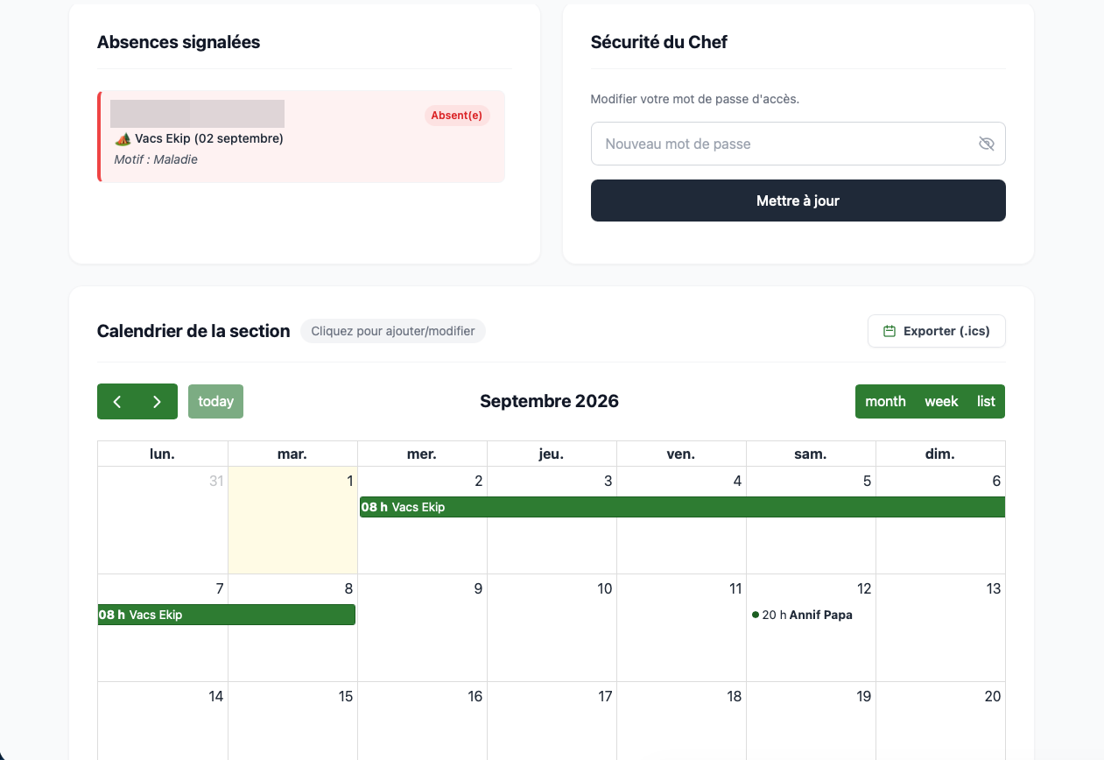Image resolution: width=1104 pixels, height=760 pixels.
Task: Switch calendar to week view
Action: point(941,402)
